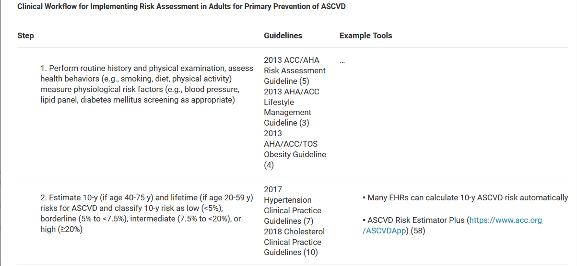Click reference (7) after Hypertension Guidelines

(308, 221)
